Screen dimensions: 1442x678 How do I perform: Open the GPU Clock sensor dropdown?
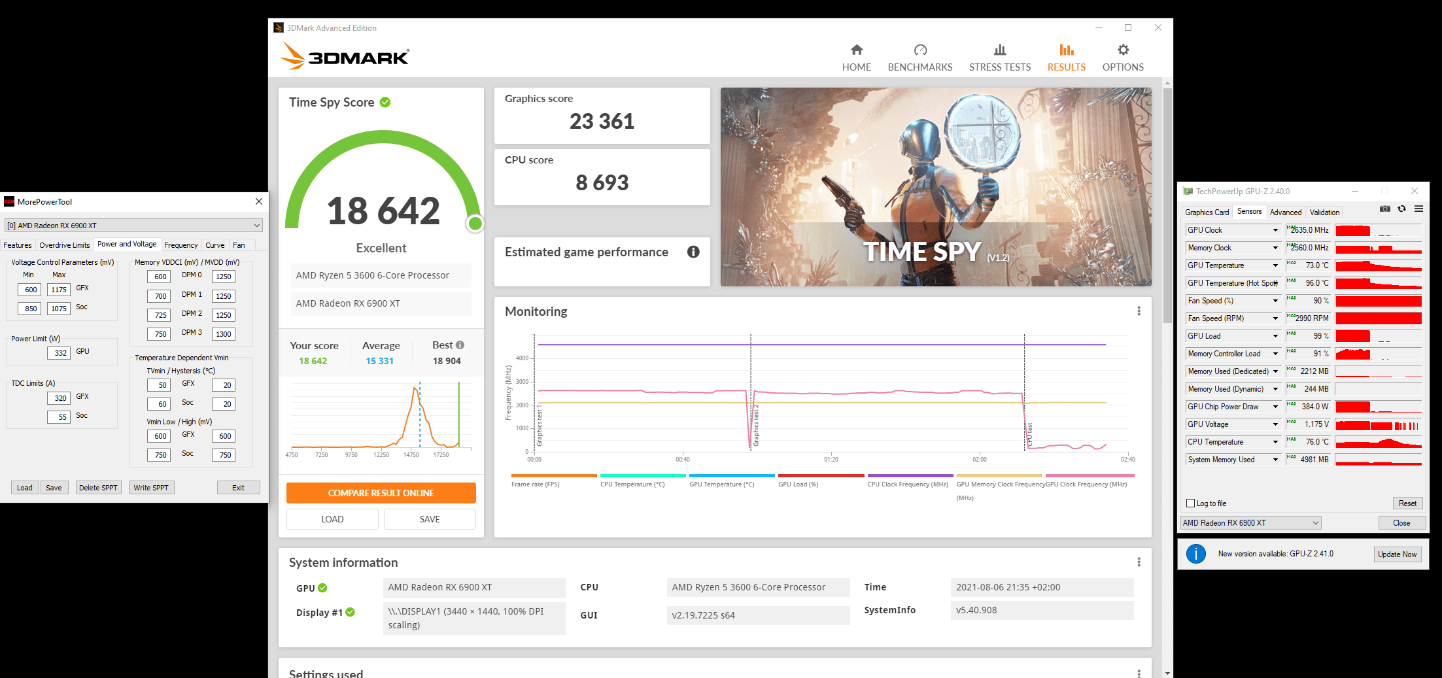click(x=1275, y=230)
